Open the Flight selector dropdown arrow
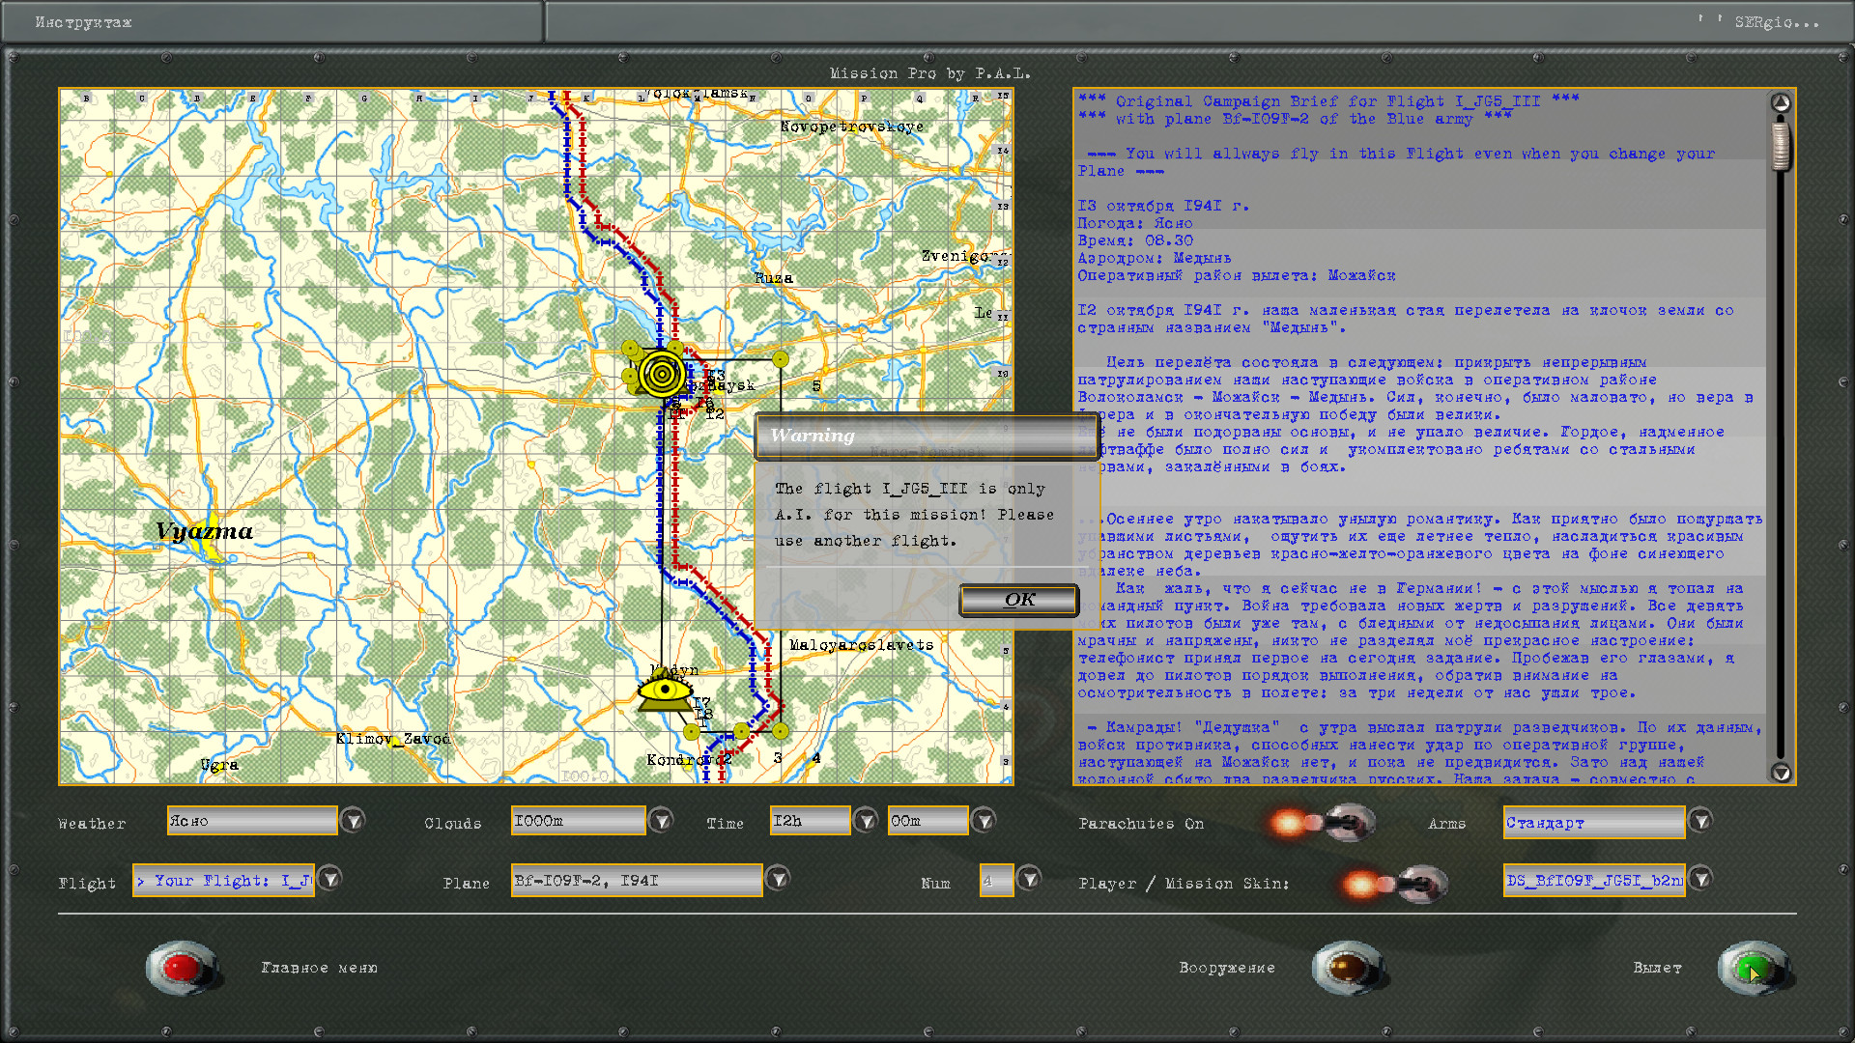 click(330, 879)
